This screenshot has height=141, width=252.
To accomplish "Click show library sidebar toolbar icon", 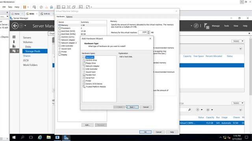I will click(59, 7).
